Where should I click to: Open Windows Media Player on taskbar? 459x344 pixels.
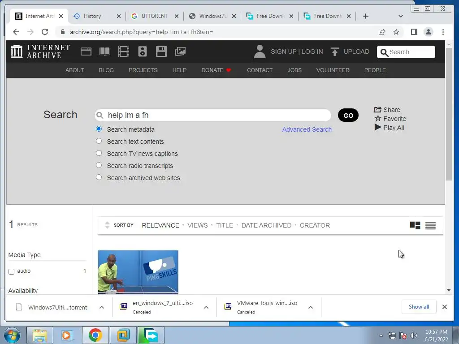tap(68, 335)
